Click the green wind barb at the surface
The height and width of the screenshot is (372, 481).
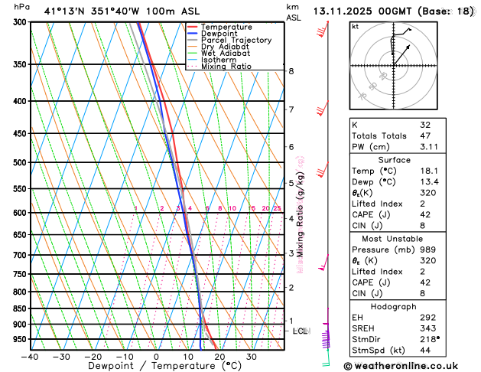pyautogui.click(x=326, y=358)
